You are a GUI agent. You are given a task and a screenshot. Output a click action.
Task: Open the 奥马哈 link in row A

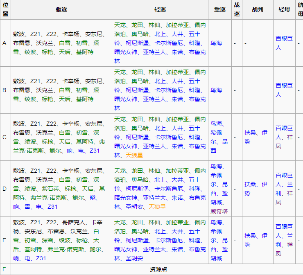[x=140, y=34]
